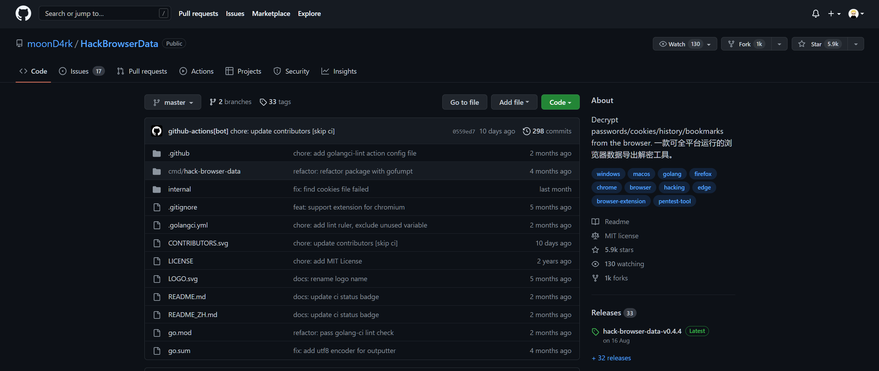The image size is (879, 371).
Task: Open the .golangci.yml file
Action: pos(188,225)
